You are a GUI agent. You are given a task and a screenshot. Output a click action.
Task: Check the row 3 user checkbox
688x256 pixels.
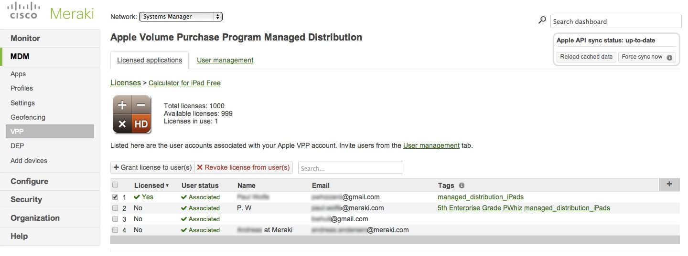(x=115, y=219)
